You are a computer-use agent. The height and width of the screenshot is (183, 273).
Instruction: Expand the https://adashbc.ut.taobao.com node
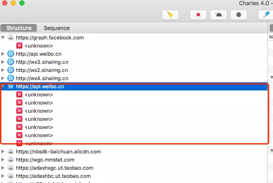pyautogui.click(x=3, y=176)
